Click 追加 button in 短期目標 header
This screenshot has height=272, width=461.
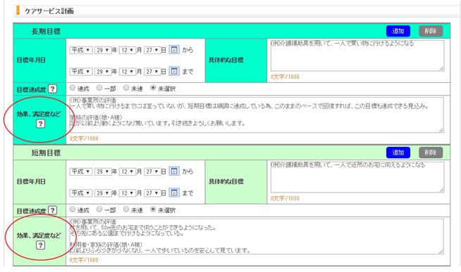pos(398,153)
